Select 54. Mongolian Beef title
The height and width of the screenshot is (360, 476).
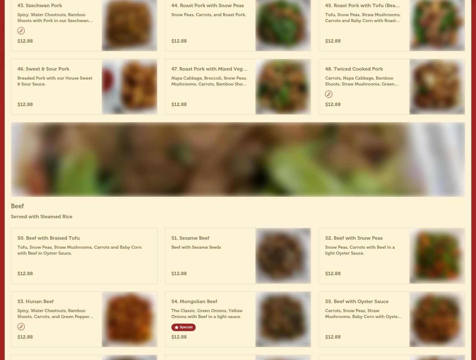194,302
